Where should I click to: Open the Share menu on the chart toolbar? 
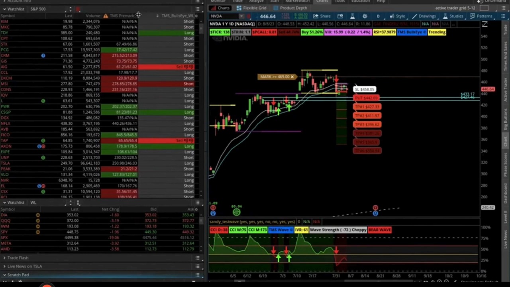[321, 16]
